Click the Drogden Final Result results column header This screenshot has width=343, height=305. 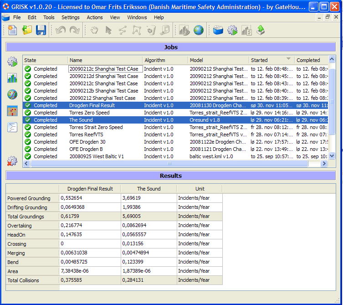(x=90, y=189)
